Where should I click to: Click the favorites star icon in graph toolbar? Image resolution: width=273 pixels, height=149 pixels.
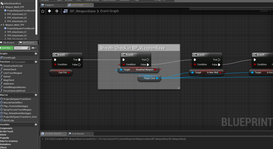pyautogui.click(x=43, y=11)
